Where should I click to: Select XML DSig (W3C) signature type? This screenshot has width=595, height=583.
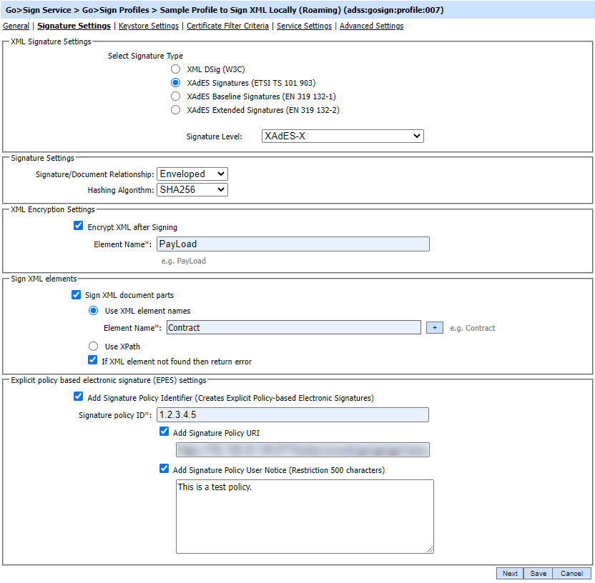click(x=176, y=69)
